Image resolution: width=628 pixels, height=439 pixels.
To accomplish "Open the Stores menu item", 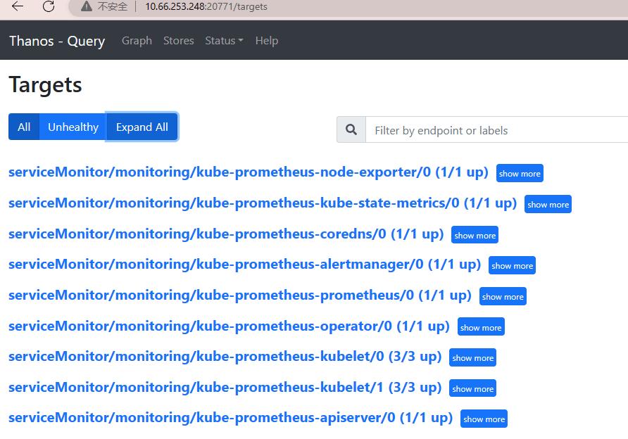I will click(x=178, y=41).
